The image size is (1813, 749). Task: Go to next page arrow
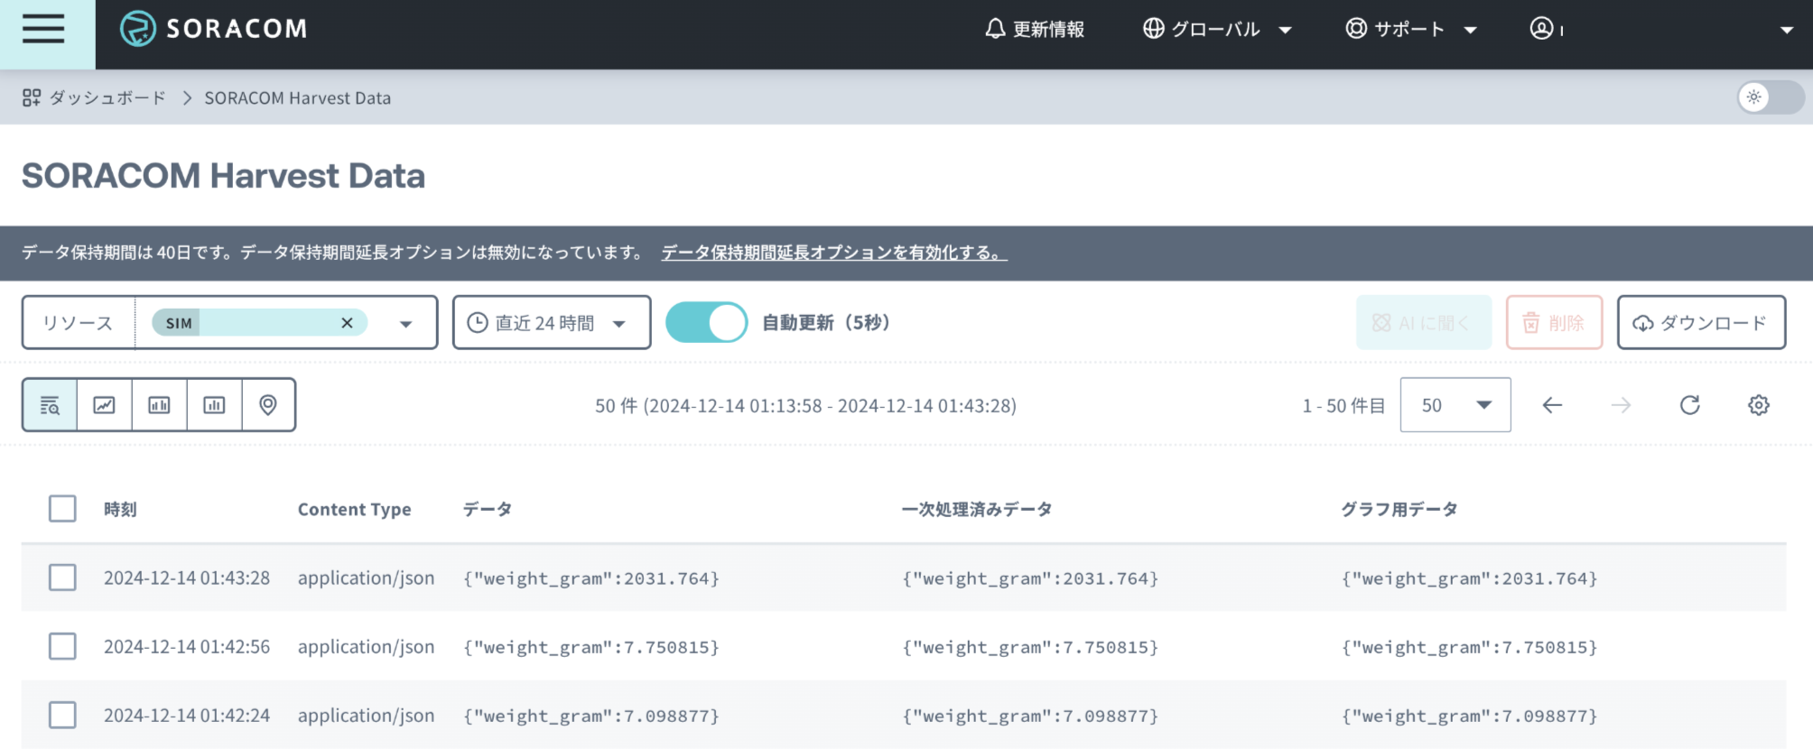1621,405
